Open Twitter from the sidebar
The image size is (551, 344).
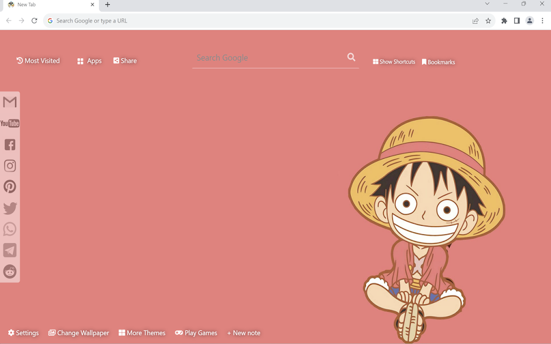pyautogui.click(x=10, y=208)
